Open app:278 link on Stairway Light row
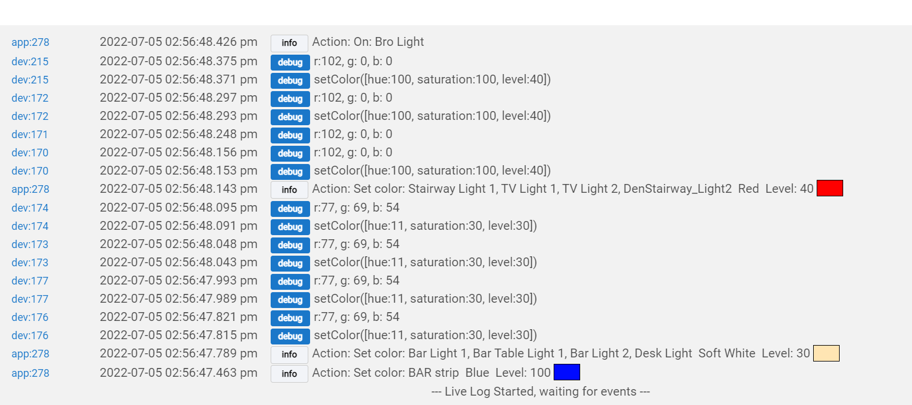912x405 pixels. 30,189
